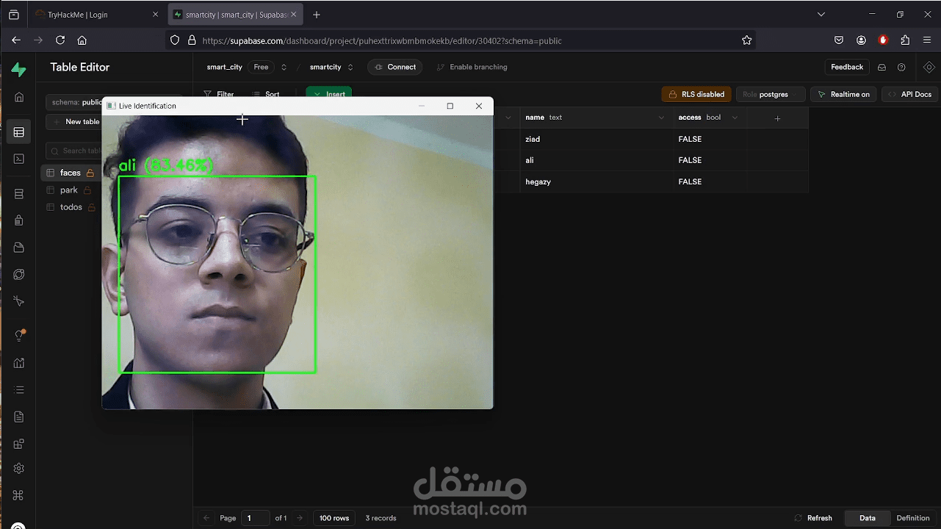Screen dimensions: 941x529
Task: Open the command menu icon
Action: tap(19, 494)
